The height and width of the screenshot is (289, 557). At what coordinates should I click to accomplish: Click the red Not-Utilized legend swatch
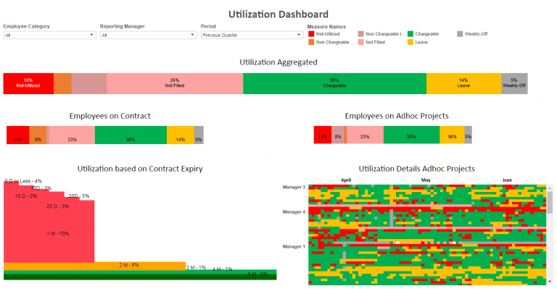pyautogui.click(x=311, y=34)
